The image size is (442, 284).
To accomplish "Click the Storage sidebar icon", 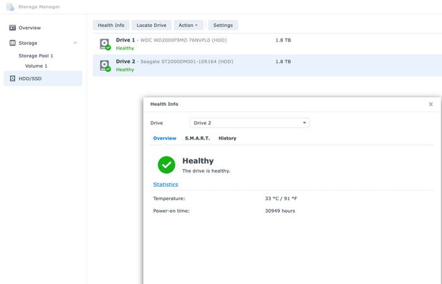I will (13, 43).
